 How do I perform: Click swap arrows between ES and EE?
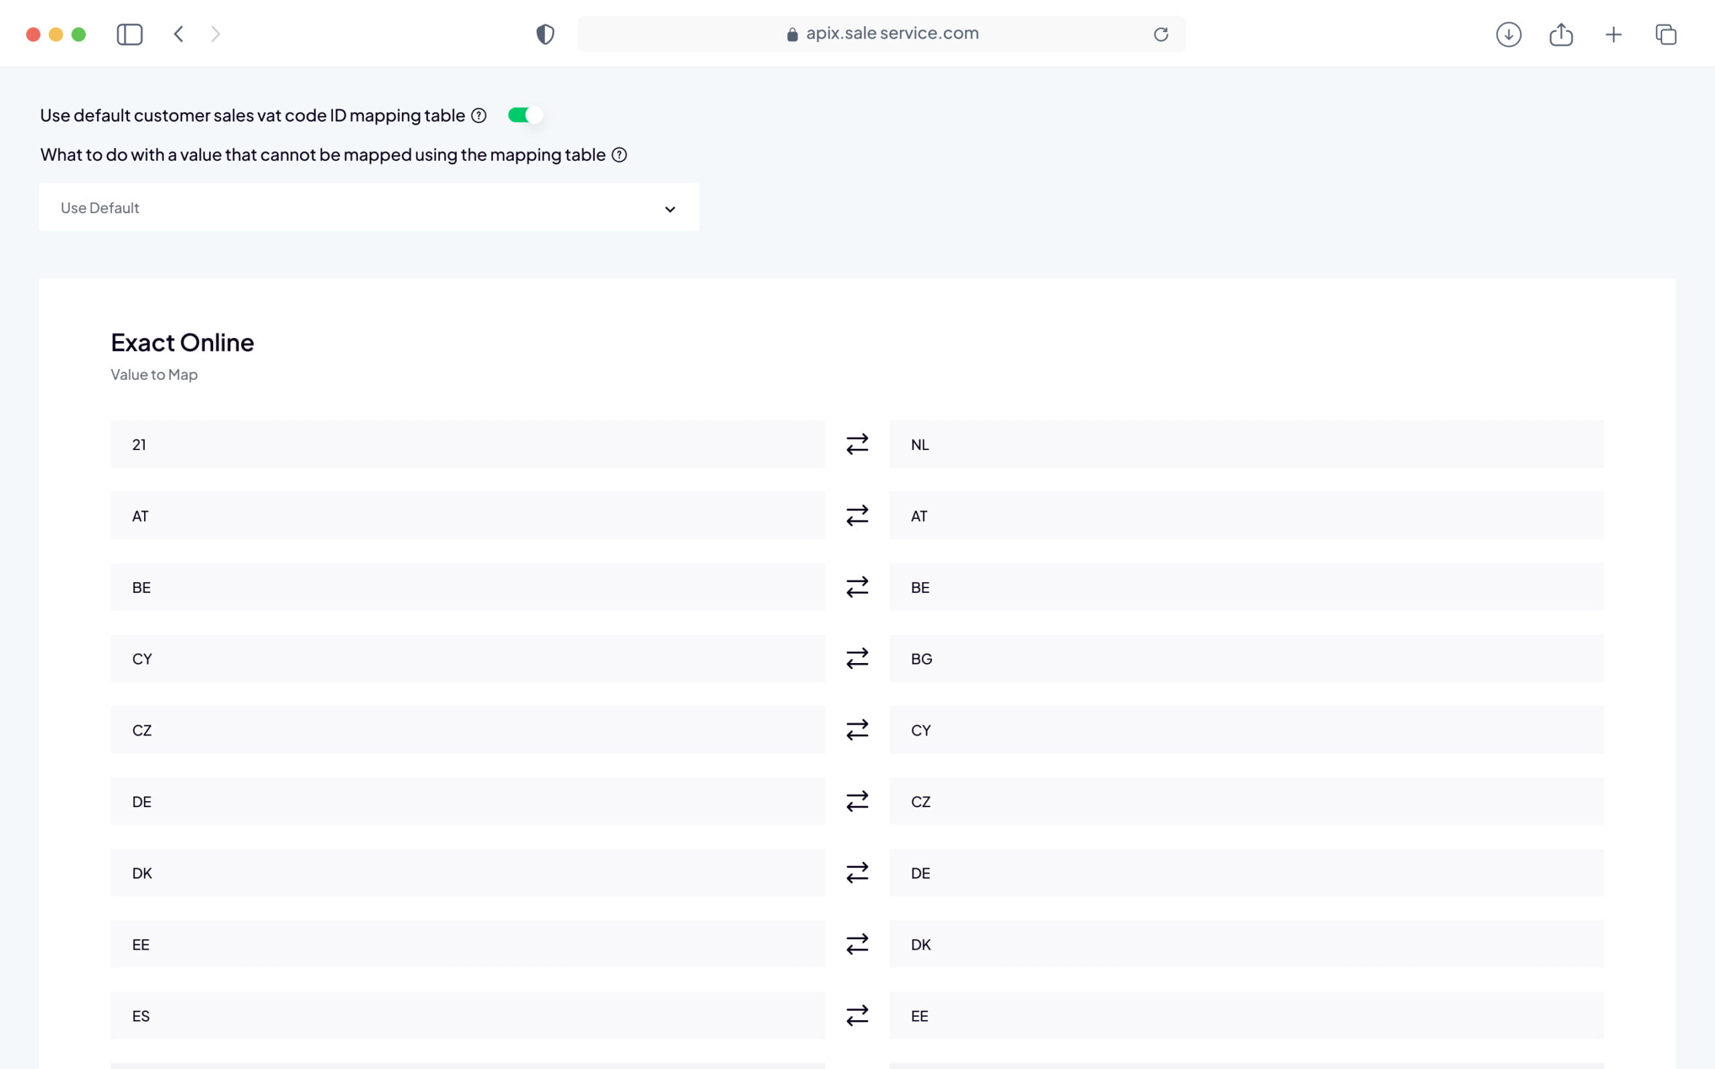[x=857, y=1015]
